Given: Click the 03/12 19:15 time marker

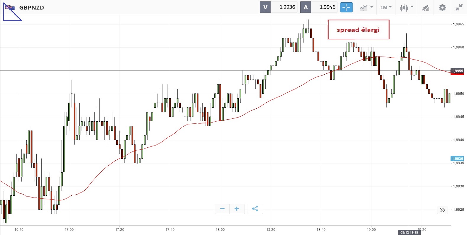Looking at the screenshot, I should tap(409, 232).
